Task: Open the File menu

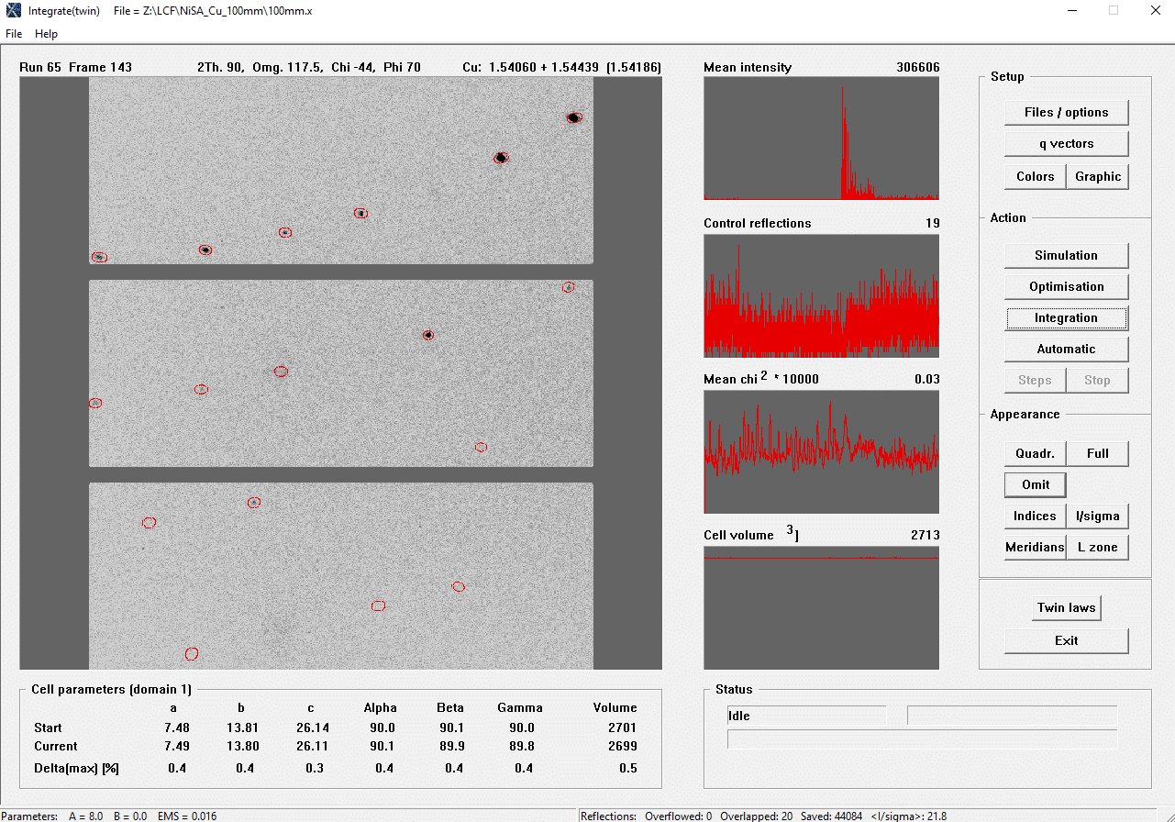Action: tap(14, 34)
